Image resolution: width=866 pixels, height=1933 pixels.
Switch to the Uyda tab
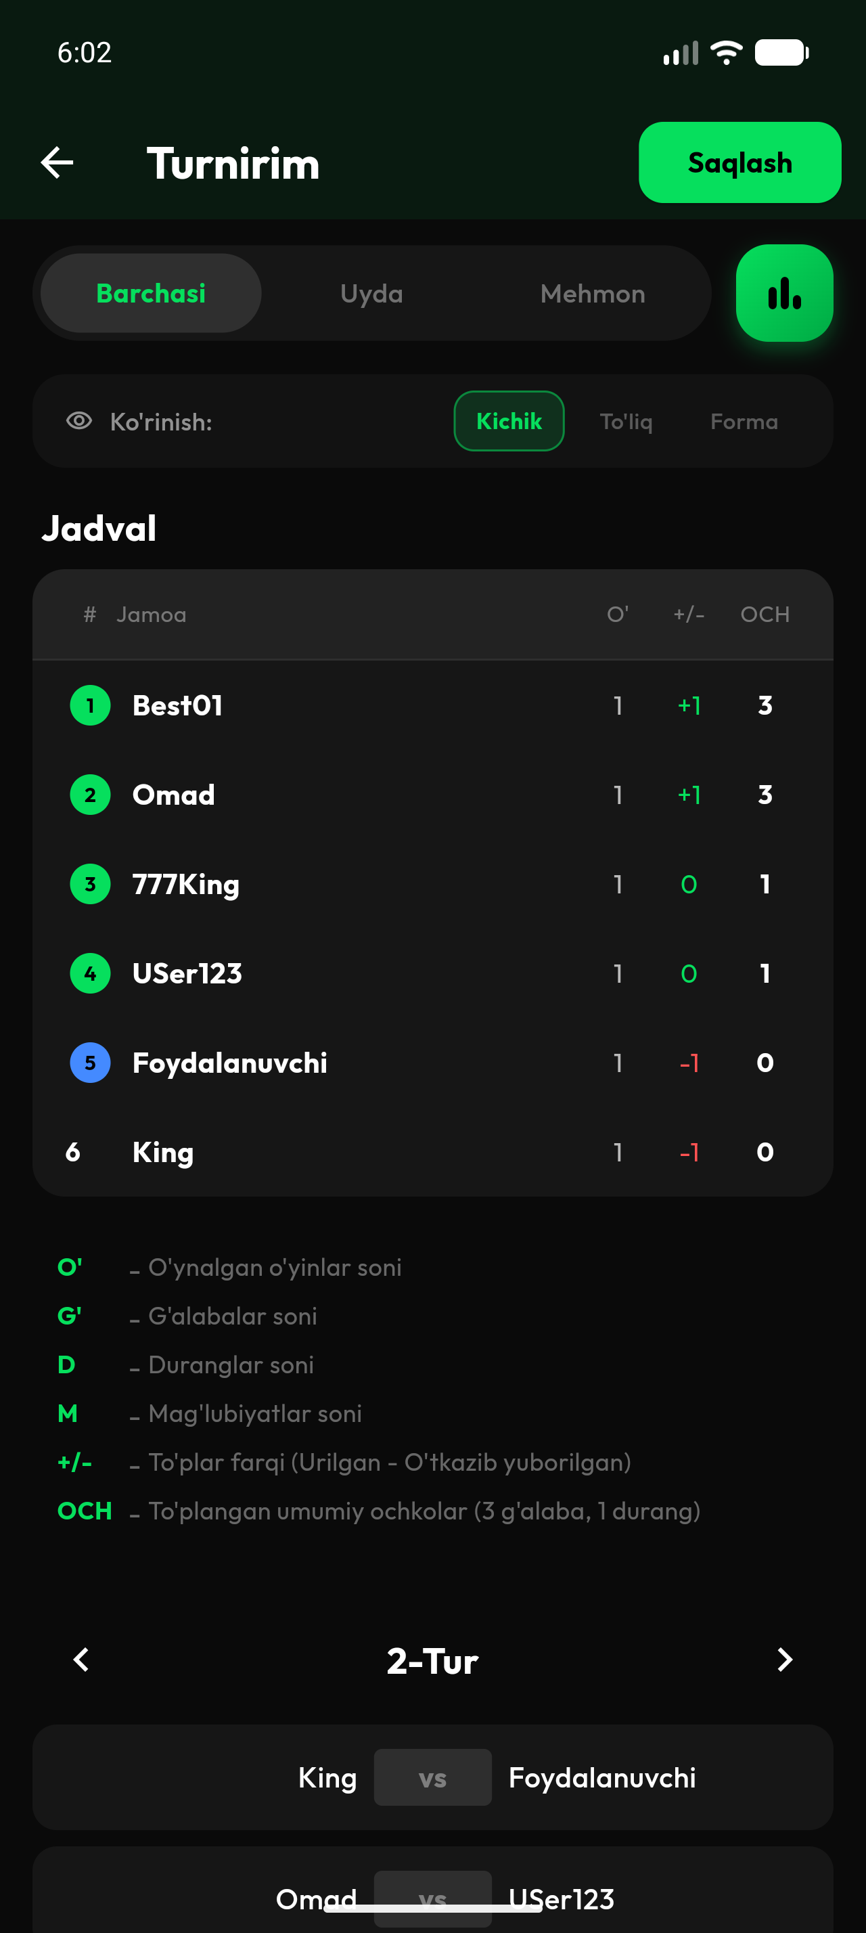tap(371, 294)
